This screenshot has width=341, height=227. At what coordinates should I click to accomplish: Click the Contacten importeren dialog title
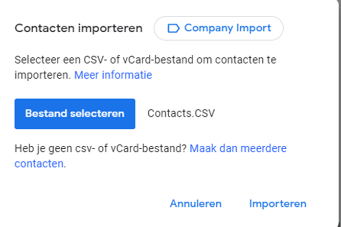coord(78,28)
